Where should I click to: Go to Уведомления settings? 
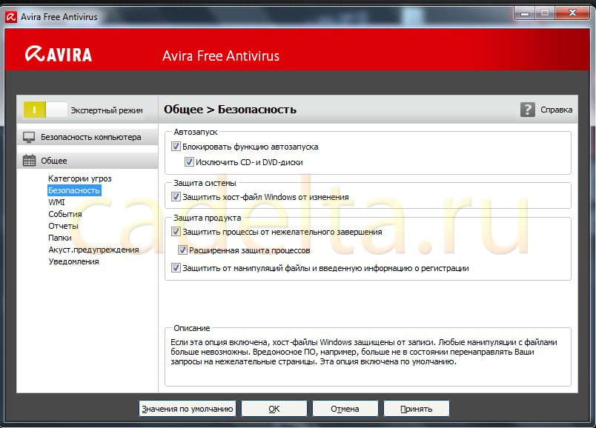click(x=73, y=261)
